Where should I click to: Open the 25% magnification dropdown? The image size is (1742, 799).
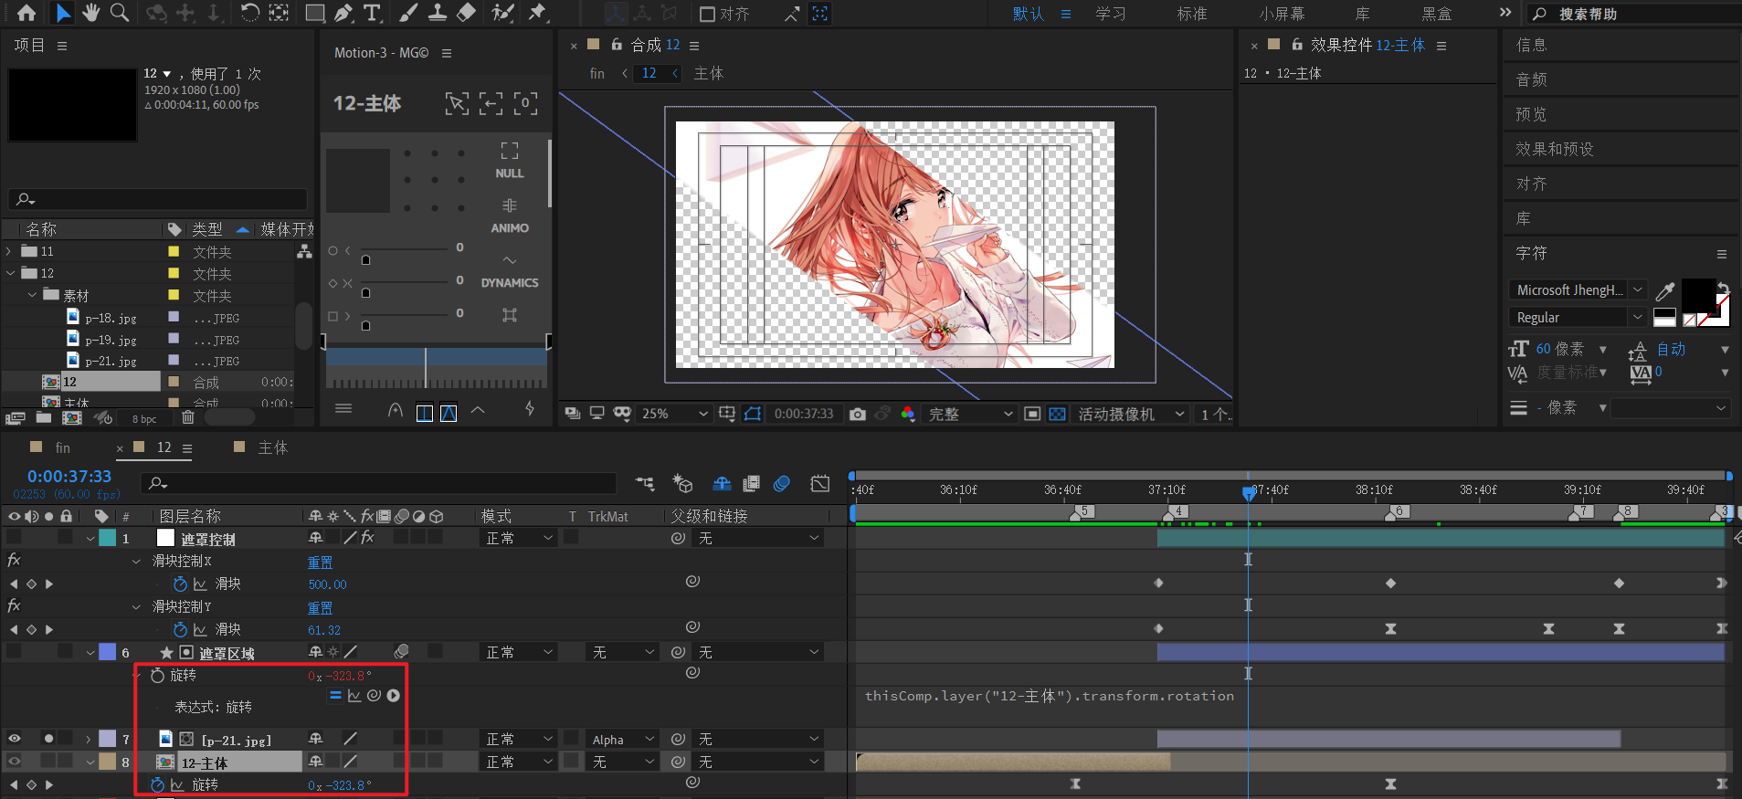674,414
